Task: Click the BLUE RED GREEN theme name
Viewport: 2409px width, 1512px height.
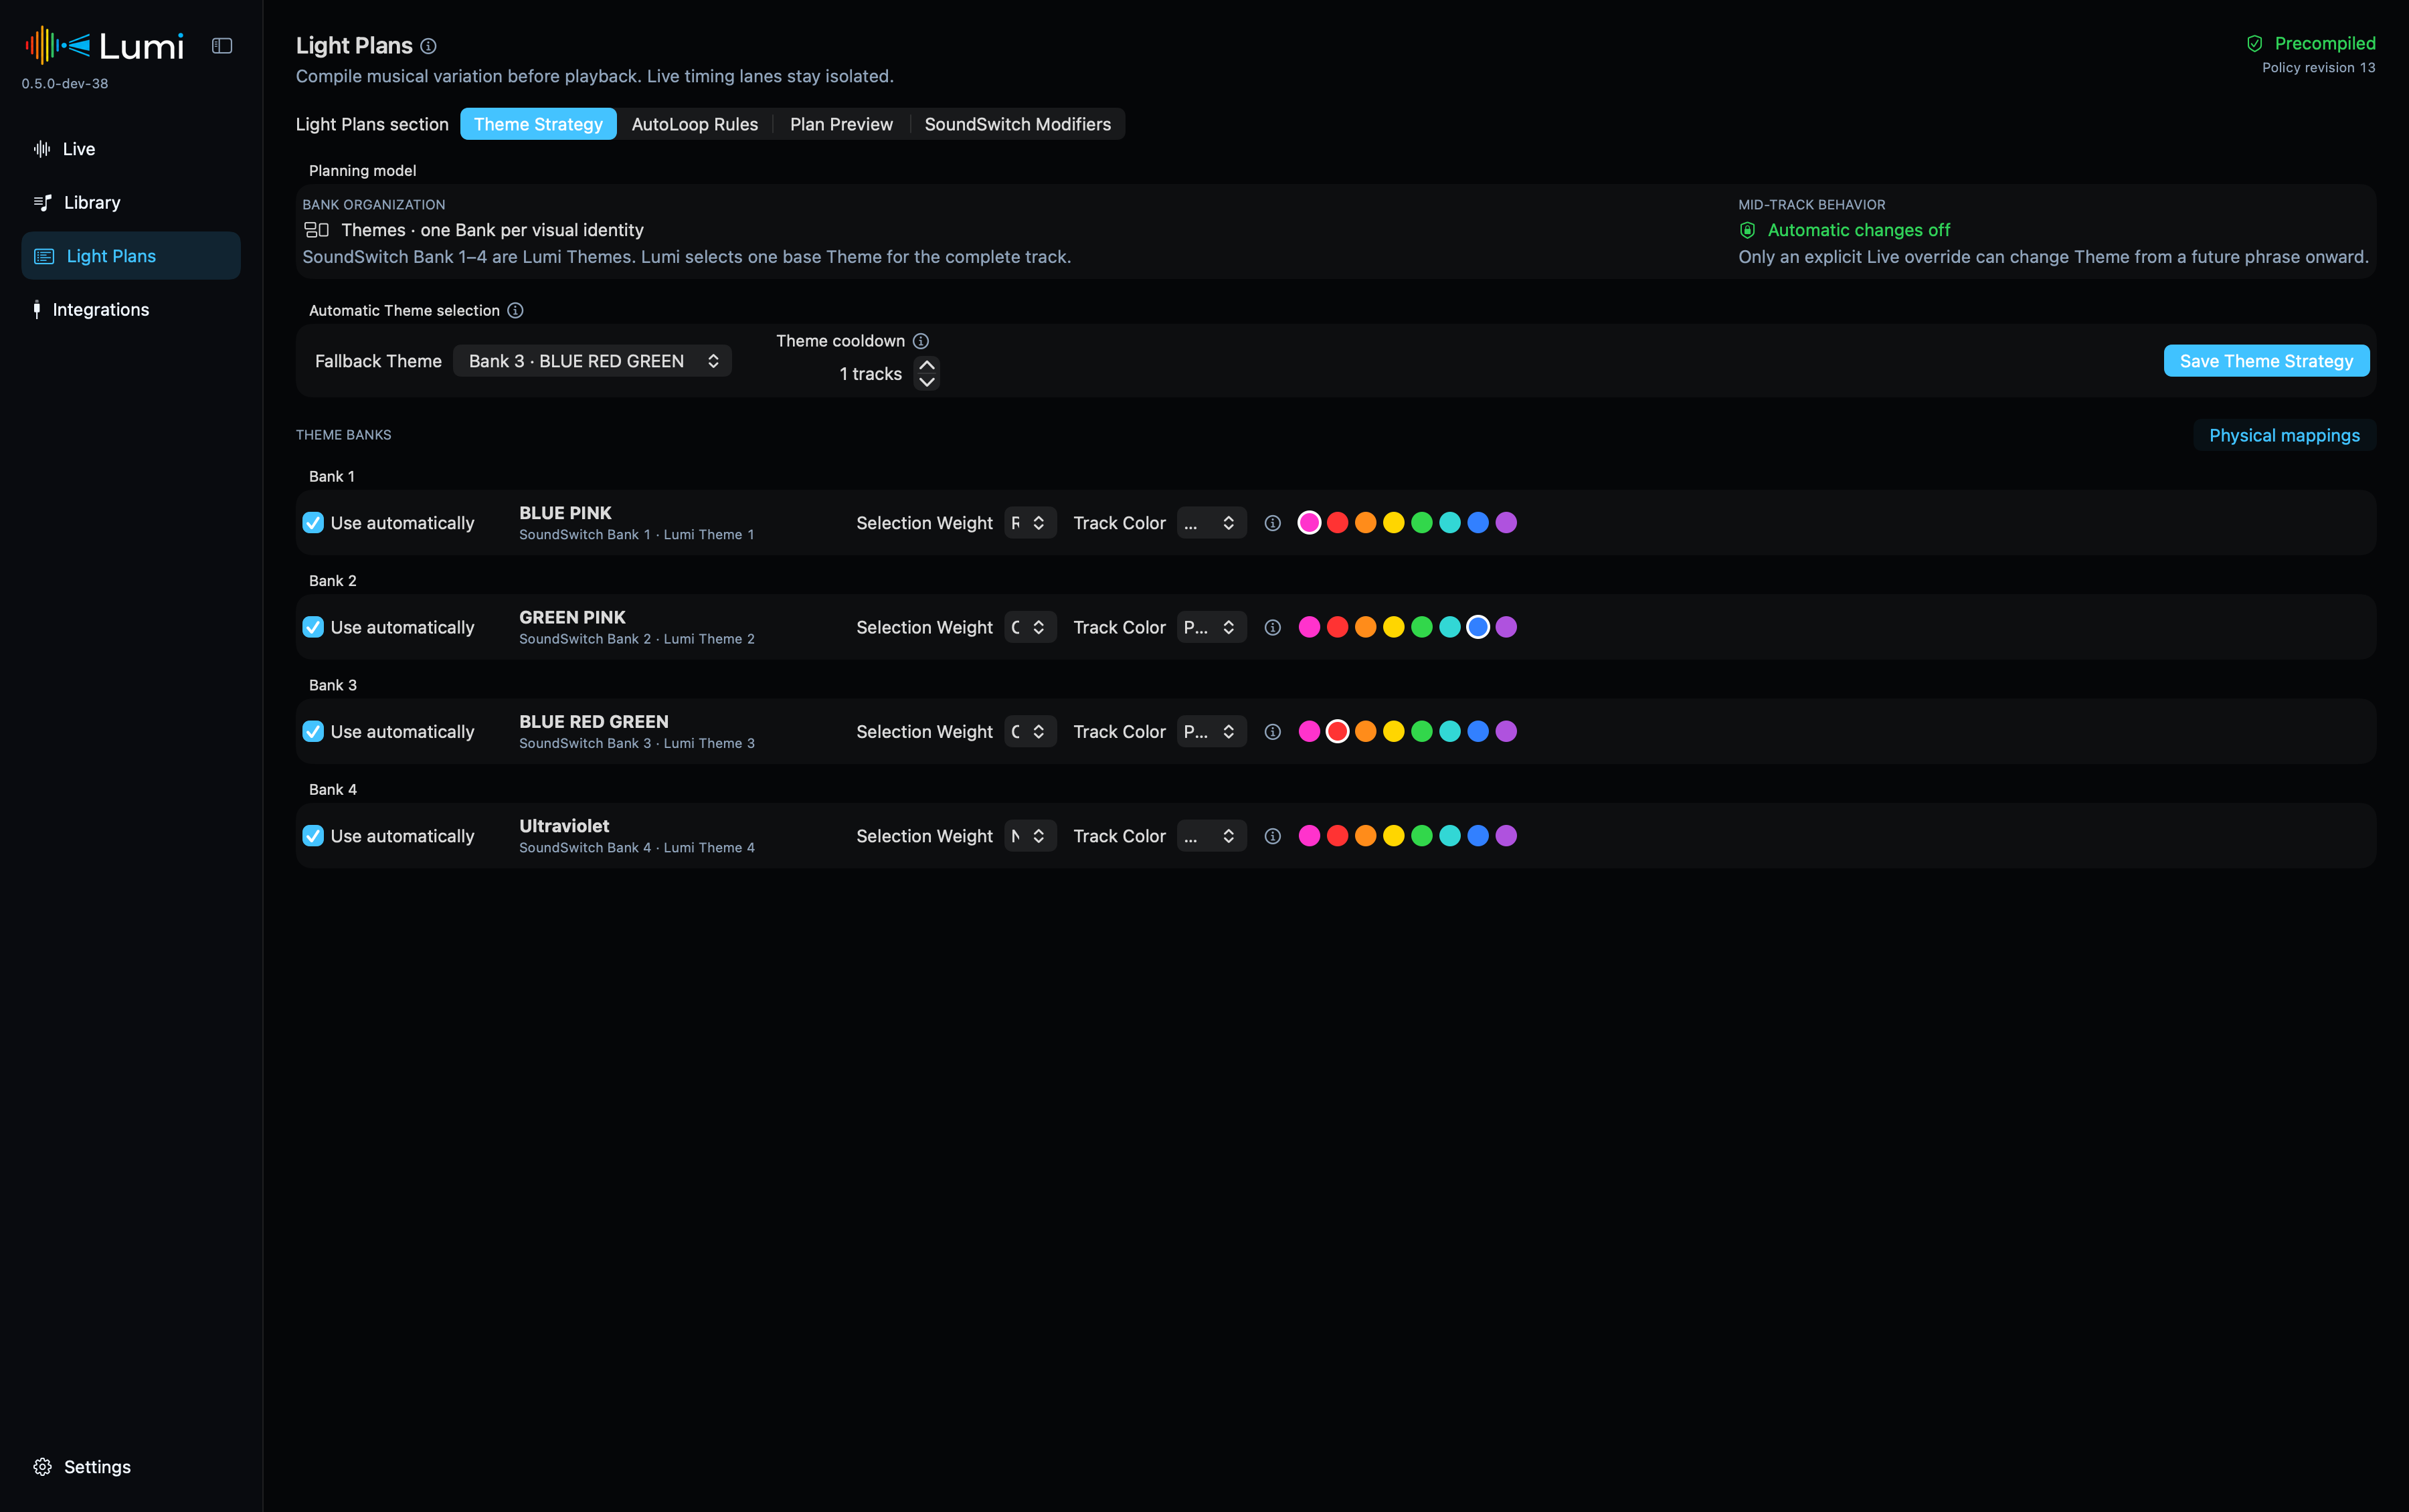Action: tap(594, 722)
